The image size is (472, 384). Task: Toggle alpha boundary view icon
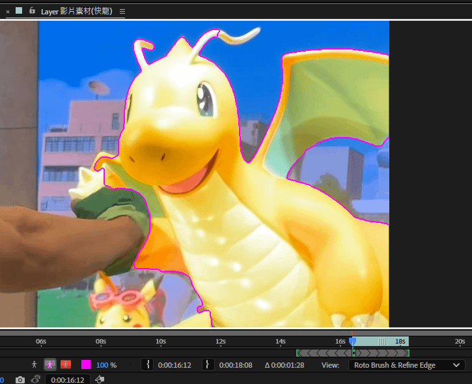point(49,365)
